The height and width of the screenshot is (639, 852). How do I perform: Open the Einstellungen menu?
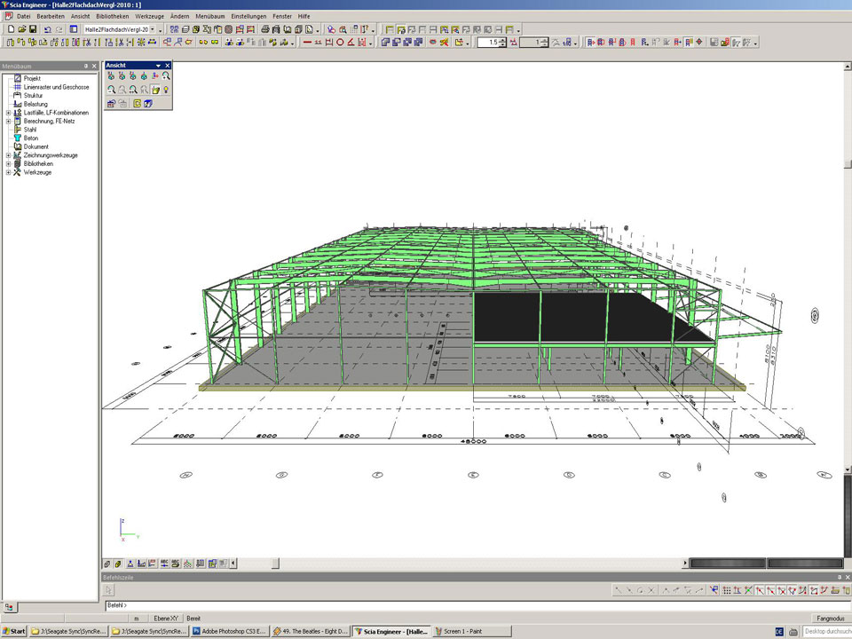pos(248,16)
